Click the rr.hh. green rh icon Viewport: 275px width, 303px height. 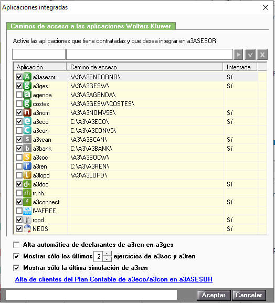(x=27, y=193)
